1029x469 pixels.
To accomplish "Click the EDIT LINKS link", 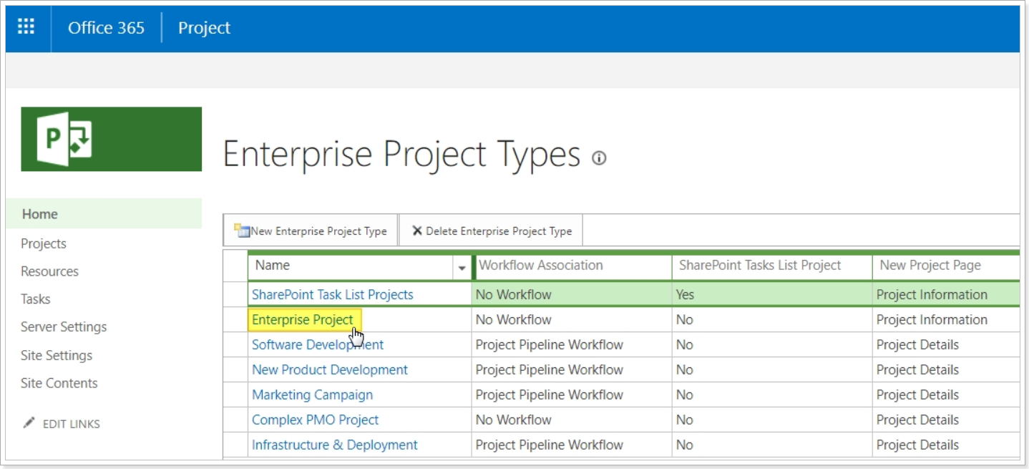I will point(72,424).
